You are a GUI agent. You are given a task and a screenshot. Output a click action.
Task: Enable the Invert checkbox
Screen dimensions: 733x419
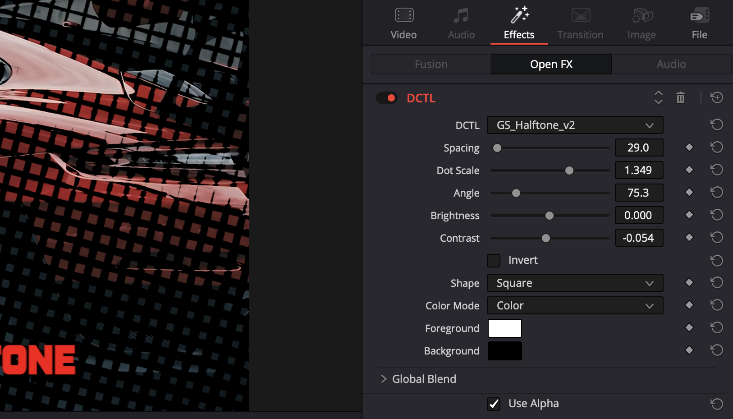(494, 261)
